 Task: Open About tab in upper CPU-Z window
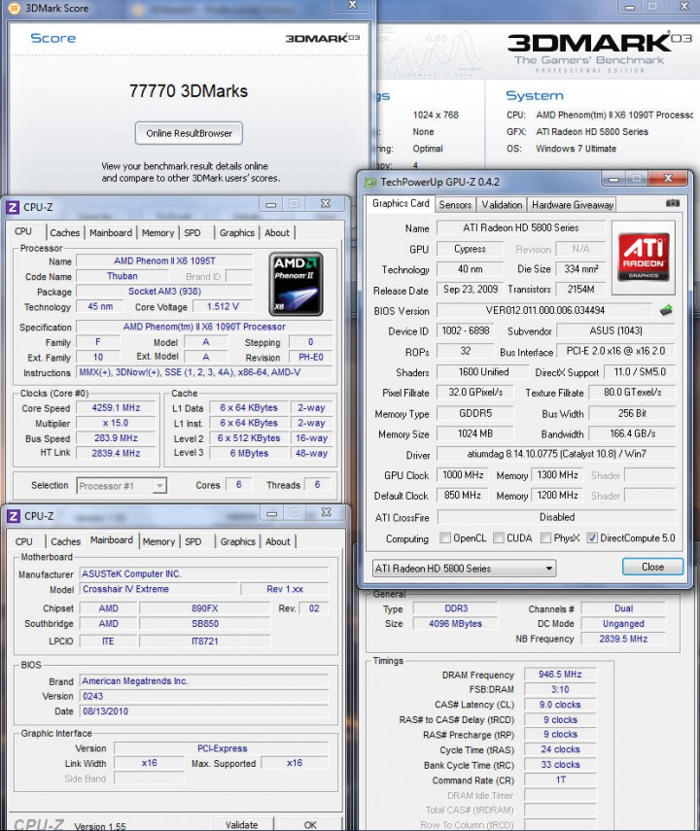pos(277,232)
